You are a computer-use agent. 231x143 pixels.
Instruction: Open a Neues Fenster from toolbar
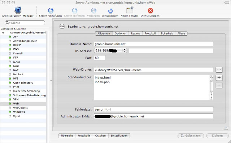tap(130, 10)
